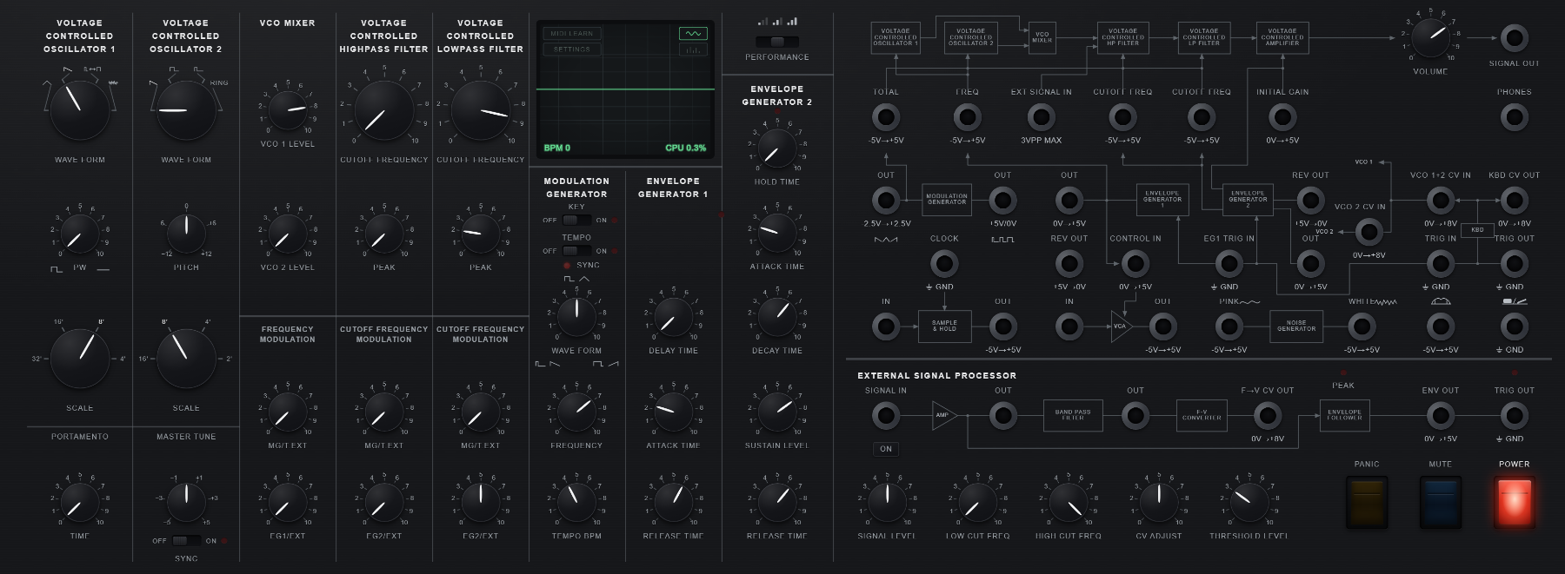Click the Low Cut Freq knob
The height and width of the screenshot is (574, 1565).
[977, 502]
